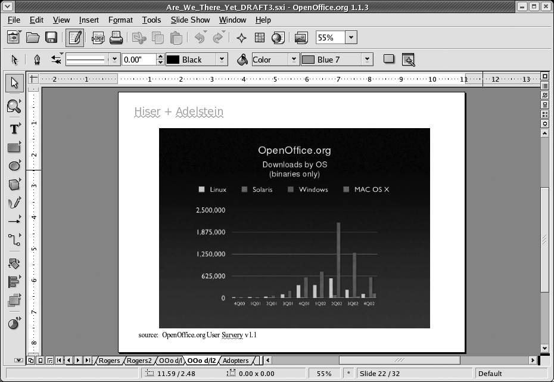Click the Copy icon
The height and width of the screenshot is (382, 554).
158,38
